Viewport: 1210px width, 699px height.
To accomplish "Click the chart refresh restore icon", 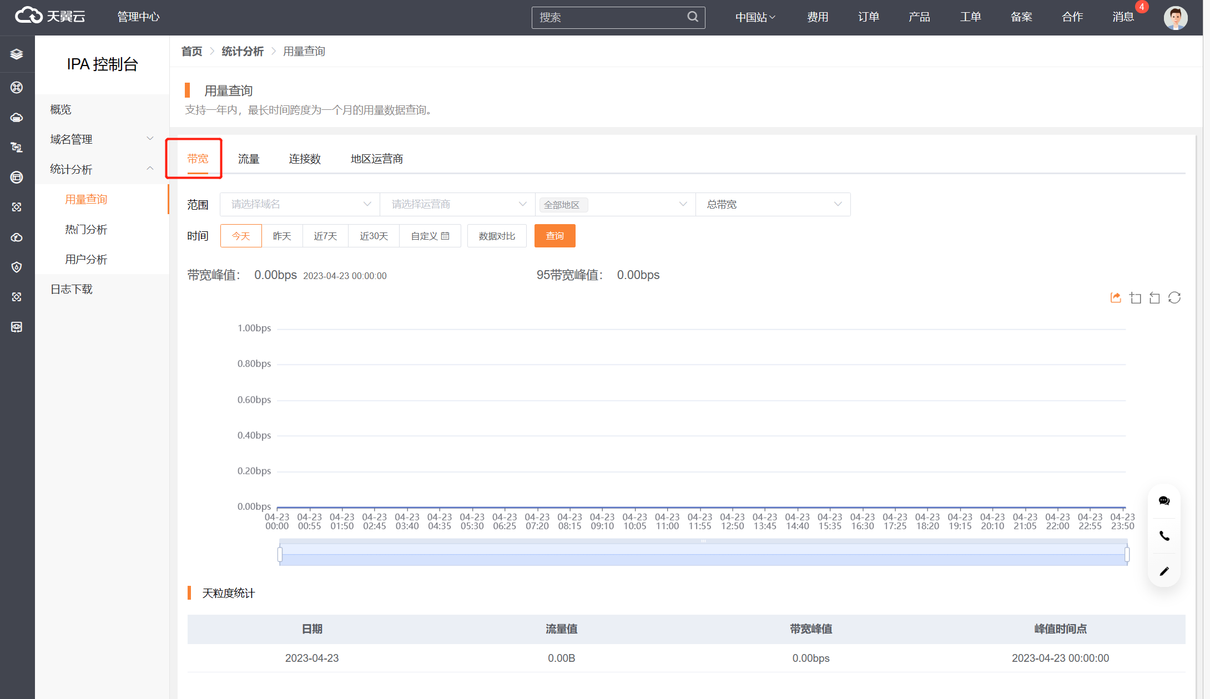I will click(1174, 298).
